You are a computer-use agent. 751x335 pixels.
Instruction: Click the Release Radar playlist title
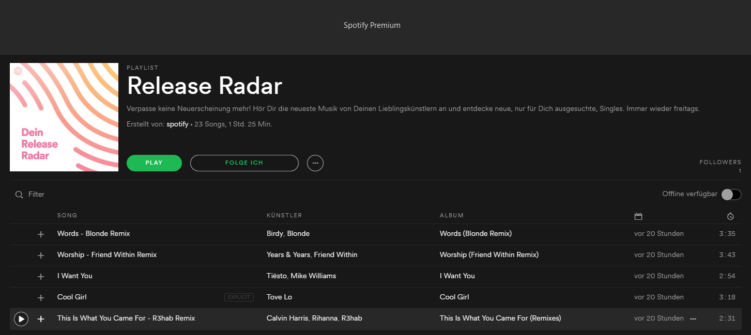tap(204, 86)
